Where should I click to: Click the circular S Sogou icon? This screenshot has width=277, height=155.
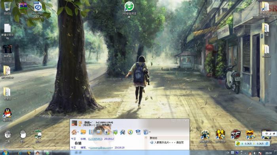(x=130, y=132)
